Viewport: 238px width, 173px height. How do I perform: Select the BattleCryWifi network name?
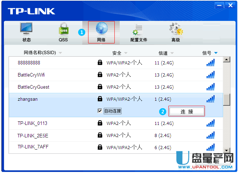(31, 75)
